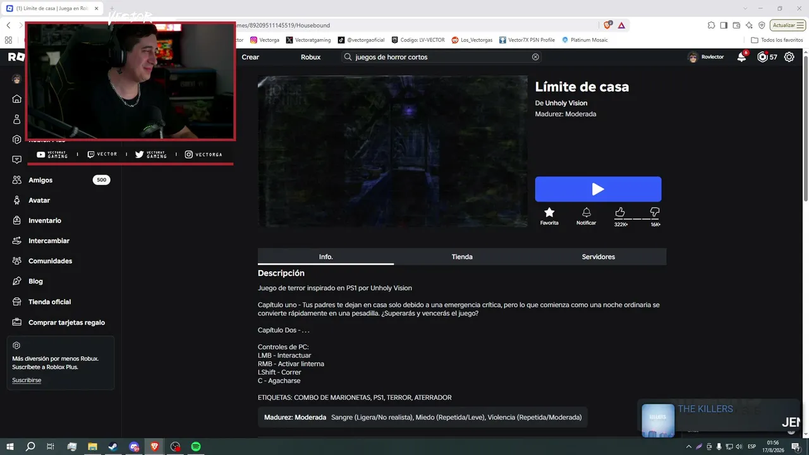This screenshot has height=455, width=809.
Task: Open a new browser tab
Action: (x=112, y=8)
